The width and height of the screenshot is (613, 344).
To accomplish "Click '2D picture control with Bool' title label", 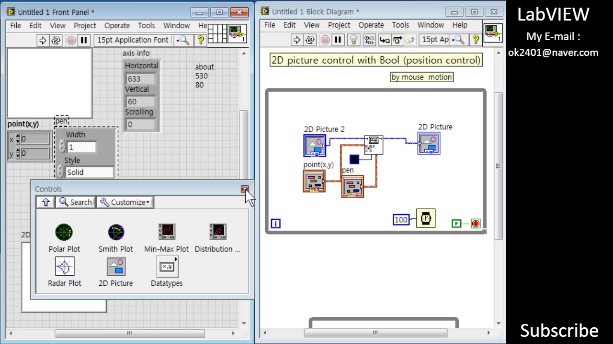I will pyautogui.click(x=376, y=60).
